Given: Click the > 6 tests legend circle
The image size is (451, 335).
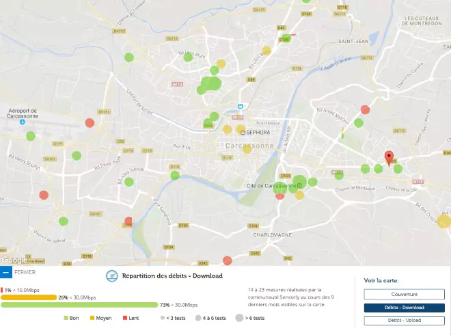Looking at the screenshot, I should pyautogui.click(x=239, y=318).
